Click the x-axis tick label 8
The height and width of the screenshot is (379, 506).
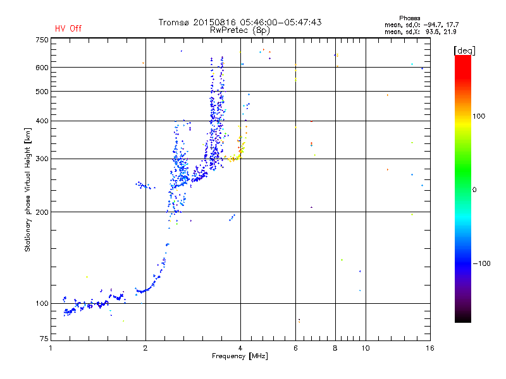pyautogui.click(x=335, y=348)
